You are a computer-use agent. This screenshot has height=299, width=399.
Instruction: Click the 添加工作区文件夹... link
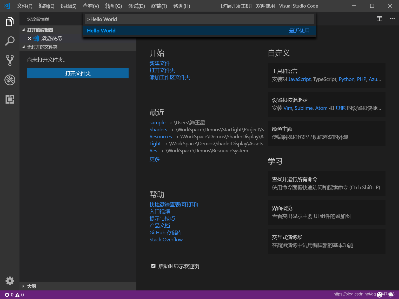coord(171,77)
